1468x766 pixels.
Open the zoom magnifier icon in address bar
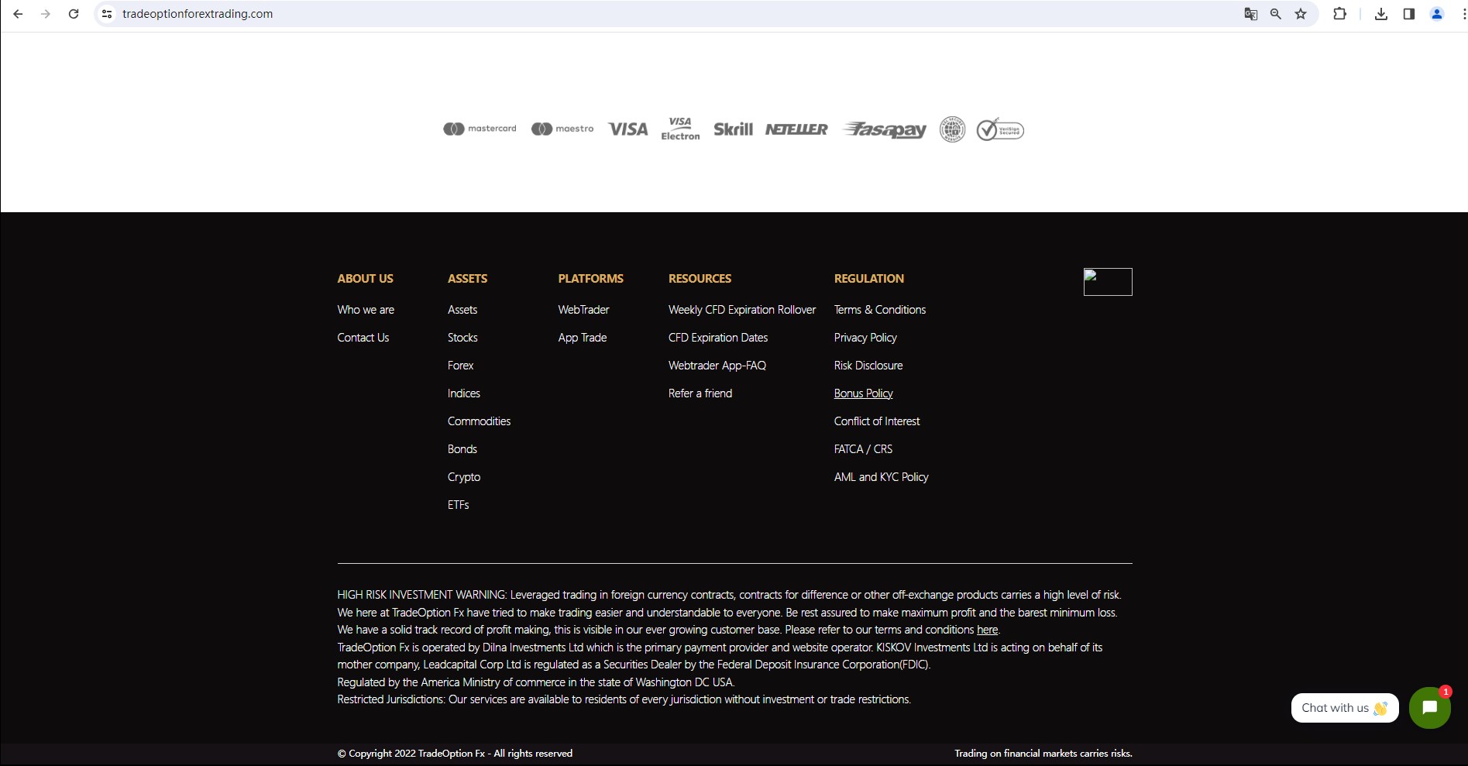[x=1276, y=14]
